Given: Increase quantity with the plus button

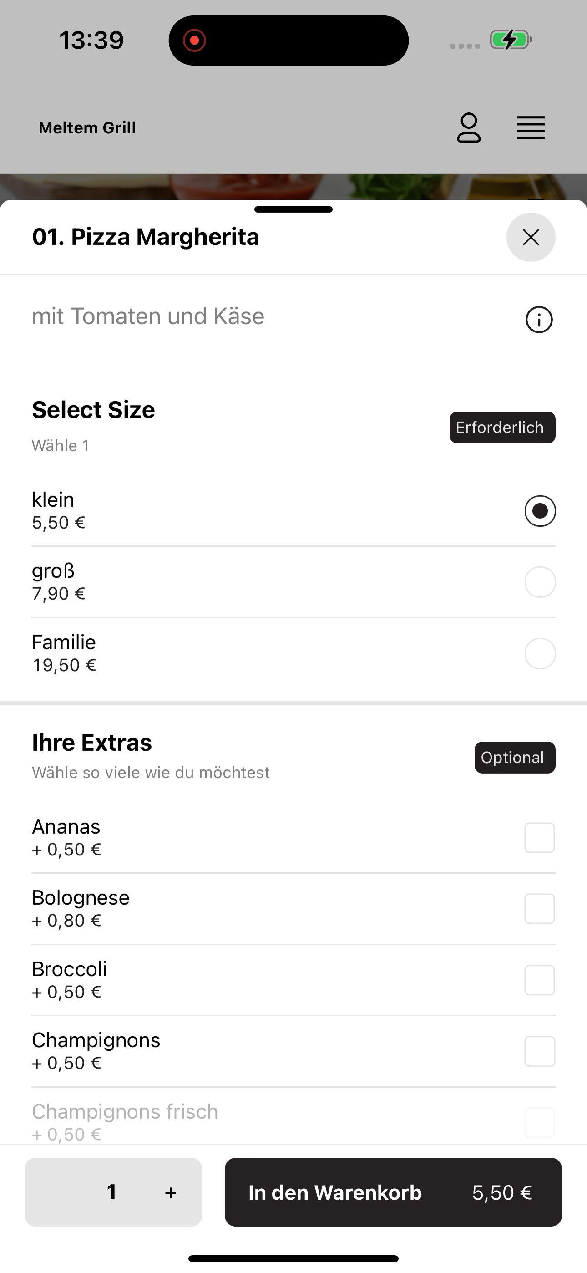Looking at the screenshot, I should click(171, 1192).
